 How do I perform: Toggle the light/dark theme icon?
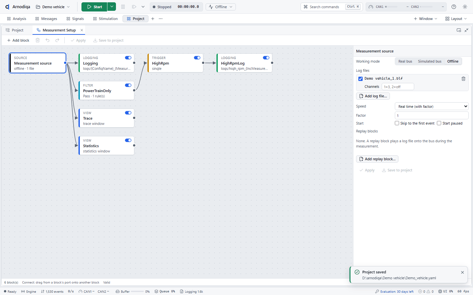(465, 7)
